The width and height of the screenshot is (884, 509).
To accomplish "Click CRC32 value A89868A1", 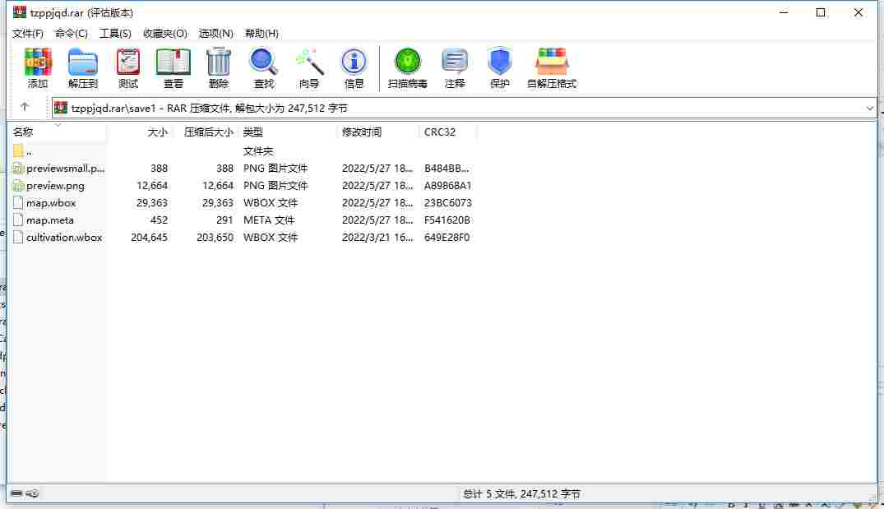I will (447, 186).
